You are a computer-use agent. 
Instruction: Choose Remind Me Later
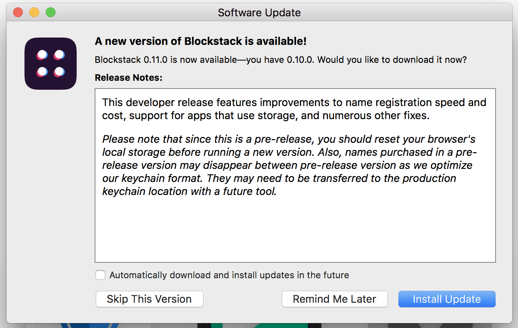[334, 299]
